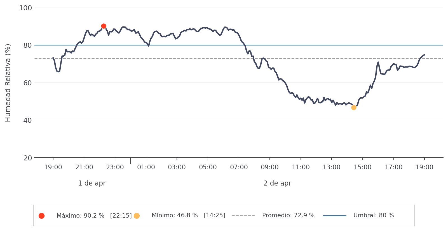Click the orange Mínimo legend marker
This screenshot has height=231, width=448.
tap(137, 216)
